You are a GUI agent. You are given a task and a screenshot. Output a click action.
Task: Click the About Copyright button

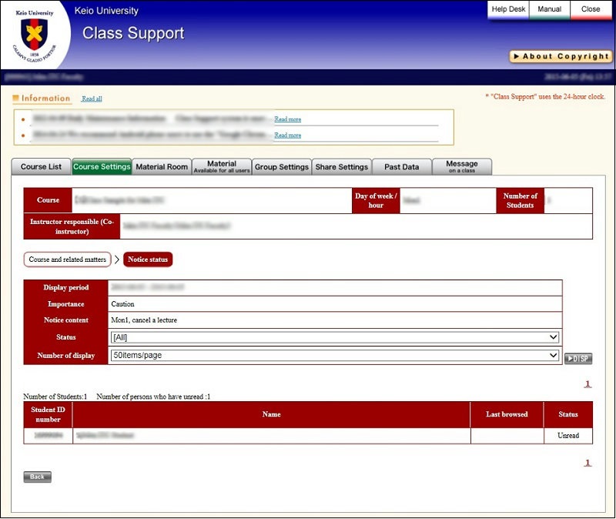(561, 56)
